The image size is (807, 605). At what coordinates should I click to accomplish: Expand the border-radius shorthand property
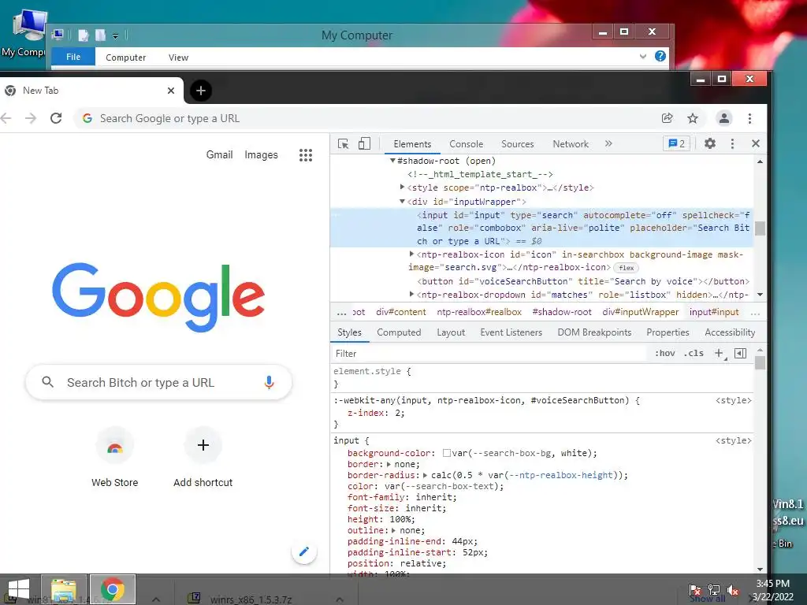[x=425, y=475]
